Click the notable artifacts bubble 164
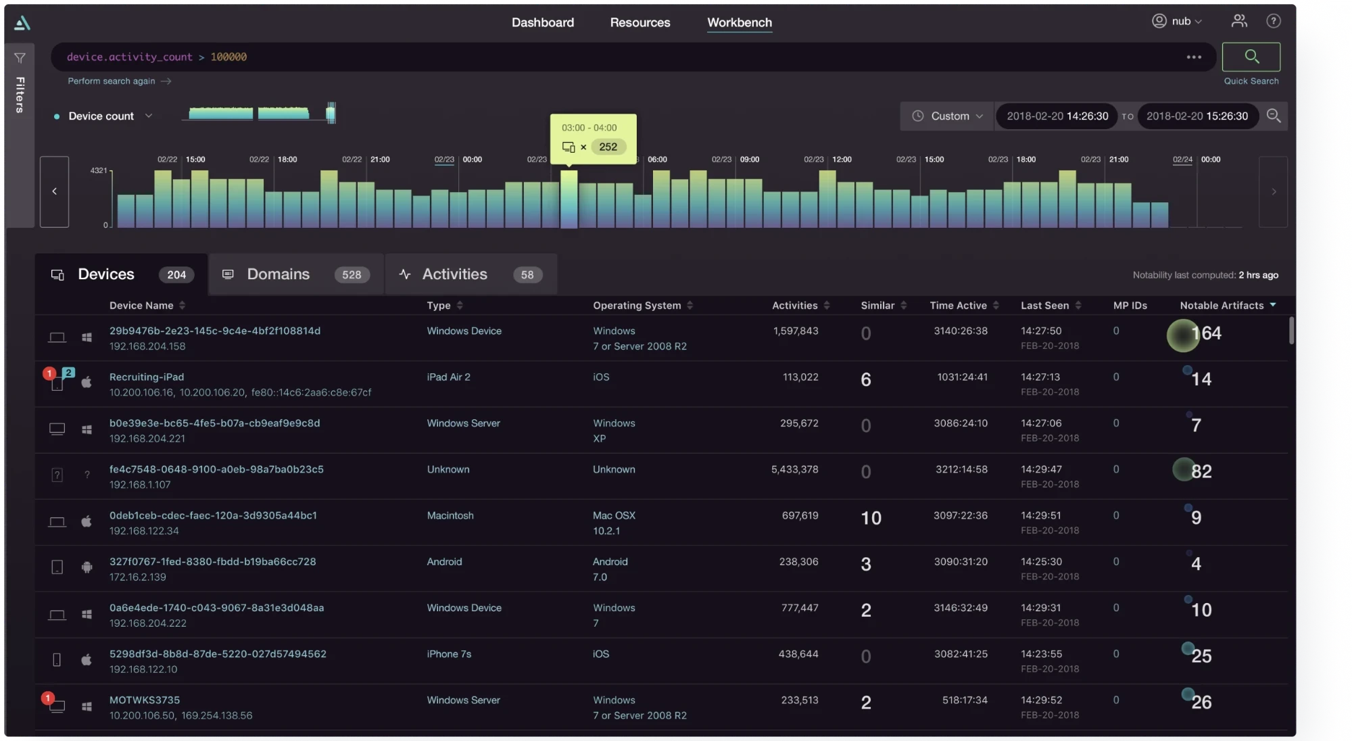Image resolution: width=1352 pixels, height=741 pixels. [1183, 335]
